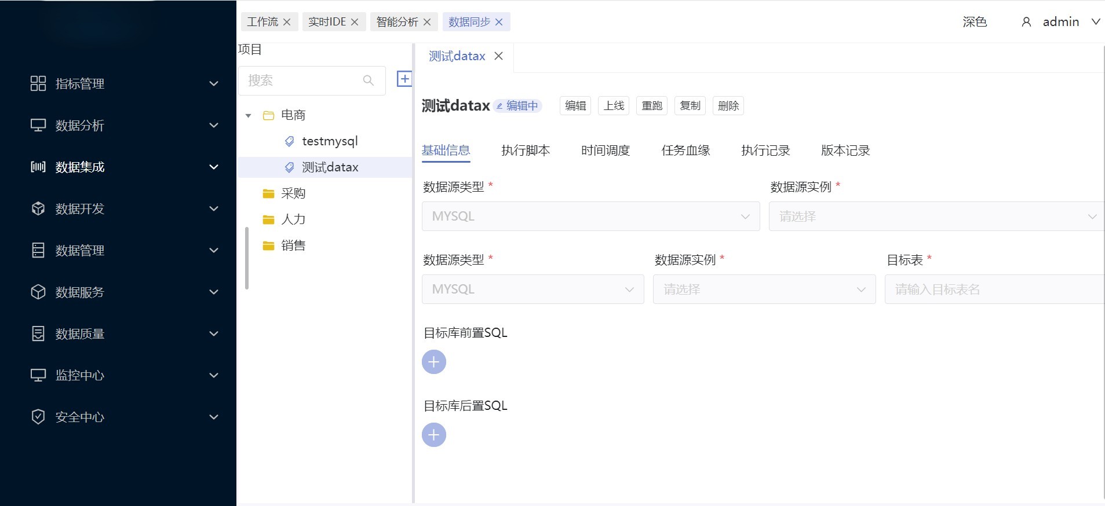This screenshot has height=506, width=1105.
Task: Open the 版本记录 tab
Action: (x=845, y=151)
